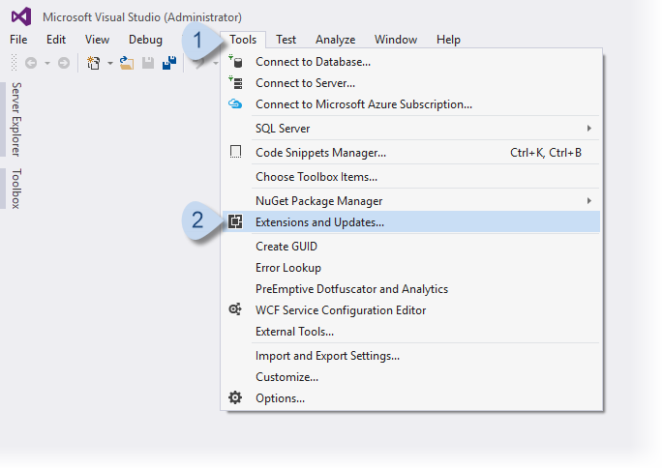
Task: Open the Analyze menu
Action: tap(335, 40)
